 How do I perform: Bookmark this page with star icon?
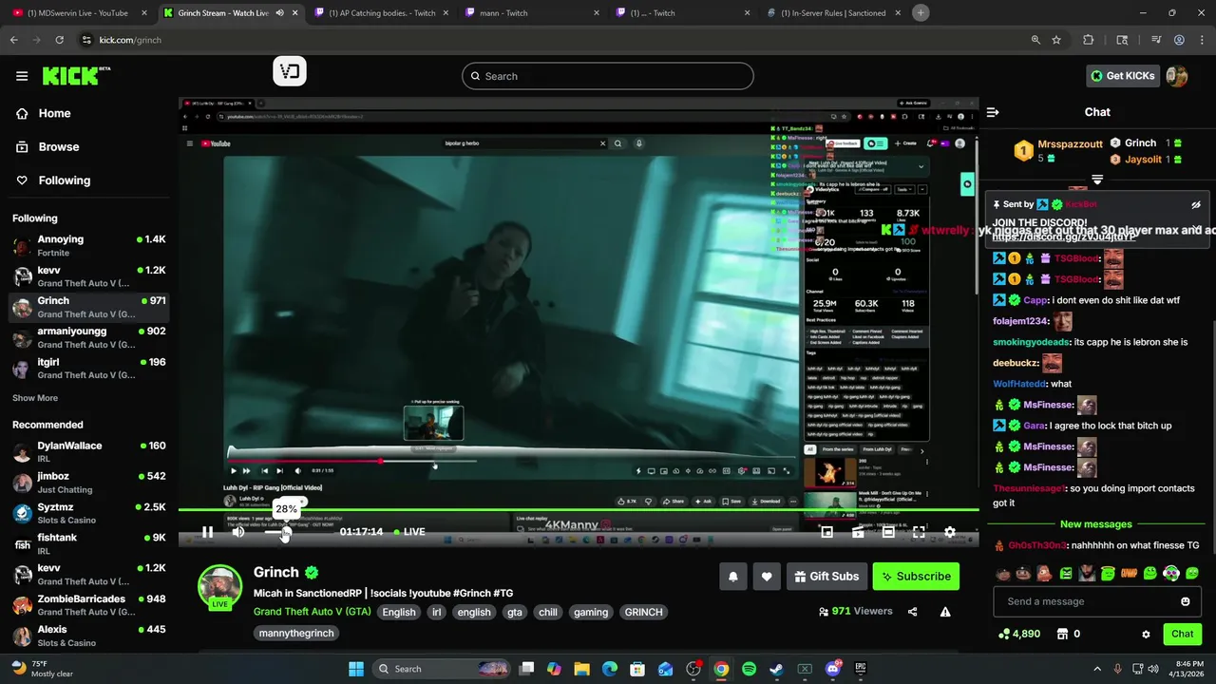coord(1056,40)
